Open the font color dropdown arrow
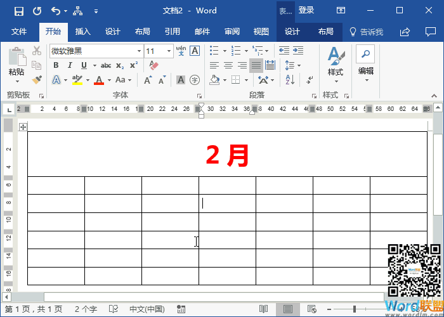 coord(109,81)
